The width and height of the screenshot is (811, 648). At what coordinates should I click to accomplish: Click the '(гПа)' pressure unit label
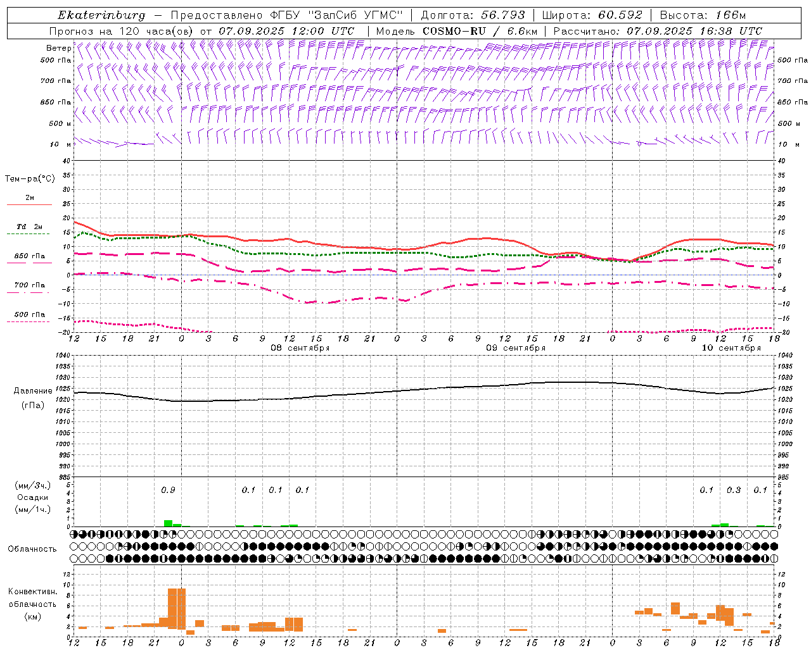click(x=33, y=405)
